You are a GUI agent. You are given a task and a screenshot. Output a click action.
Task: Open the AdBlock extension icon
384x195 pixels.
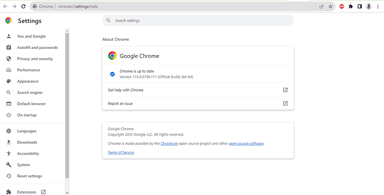(x=342, y=7)
